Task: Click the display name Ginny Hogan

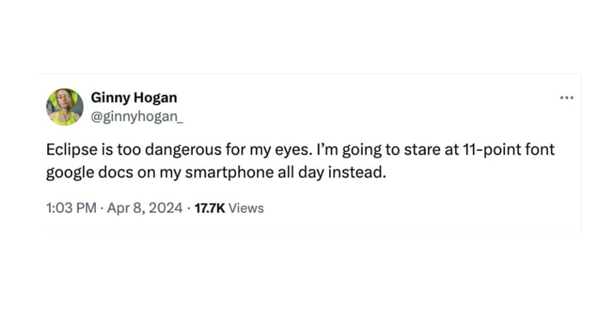Action: tap(134, 97)
